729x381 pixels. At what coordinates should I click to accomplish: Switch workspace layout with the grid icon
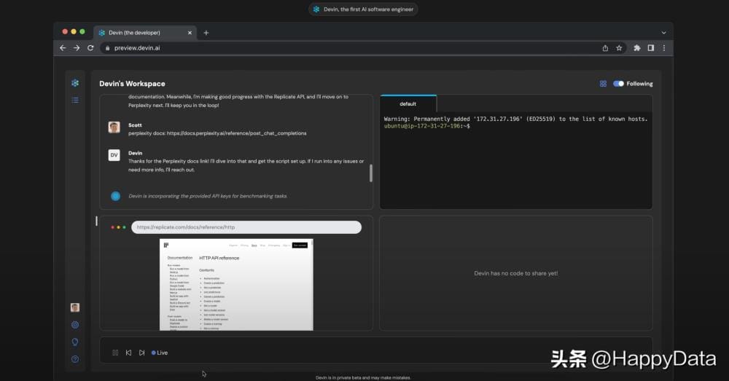[x=603, y=84]
